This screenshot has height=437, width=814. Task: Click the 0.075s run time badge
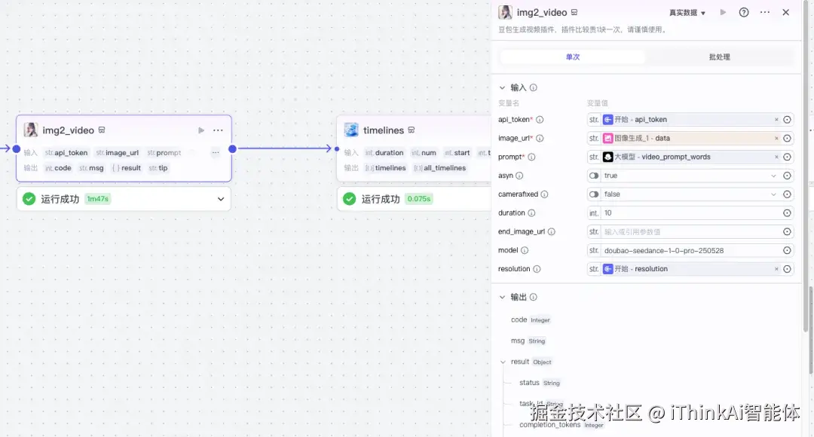(419, 199)
